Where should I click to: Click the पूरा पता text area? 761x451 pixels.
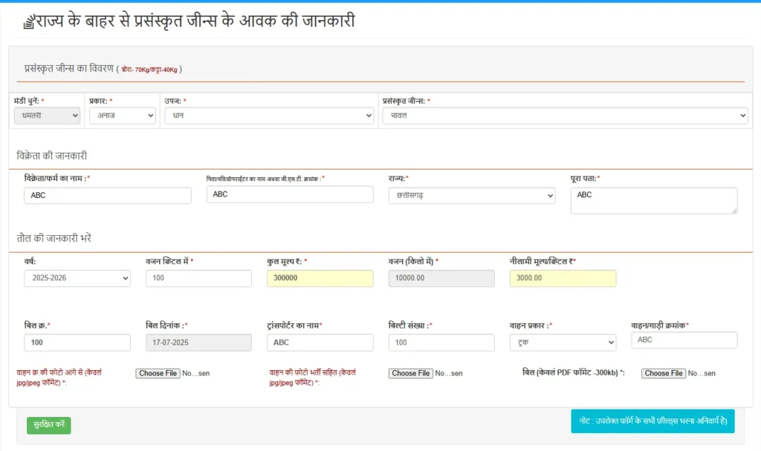click(x=654, y=200)
